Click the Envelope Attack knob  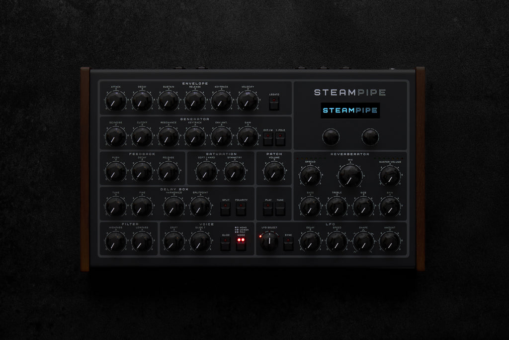(x=115, y=101)
